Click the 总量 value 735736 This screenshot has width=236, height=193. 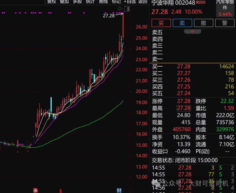225,122
